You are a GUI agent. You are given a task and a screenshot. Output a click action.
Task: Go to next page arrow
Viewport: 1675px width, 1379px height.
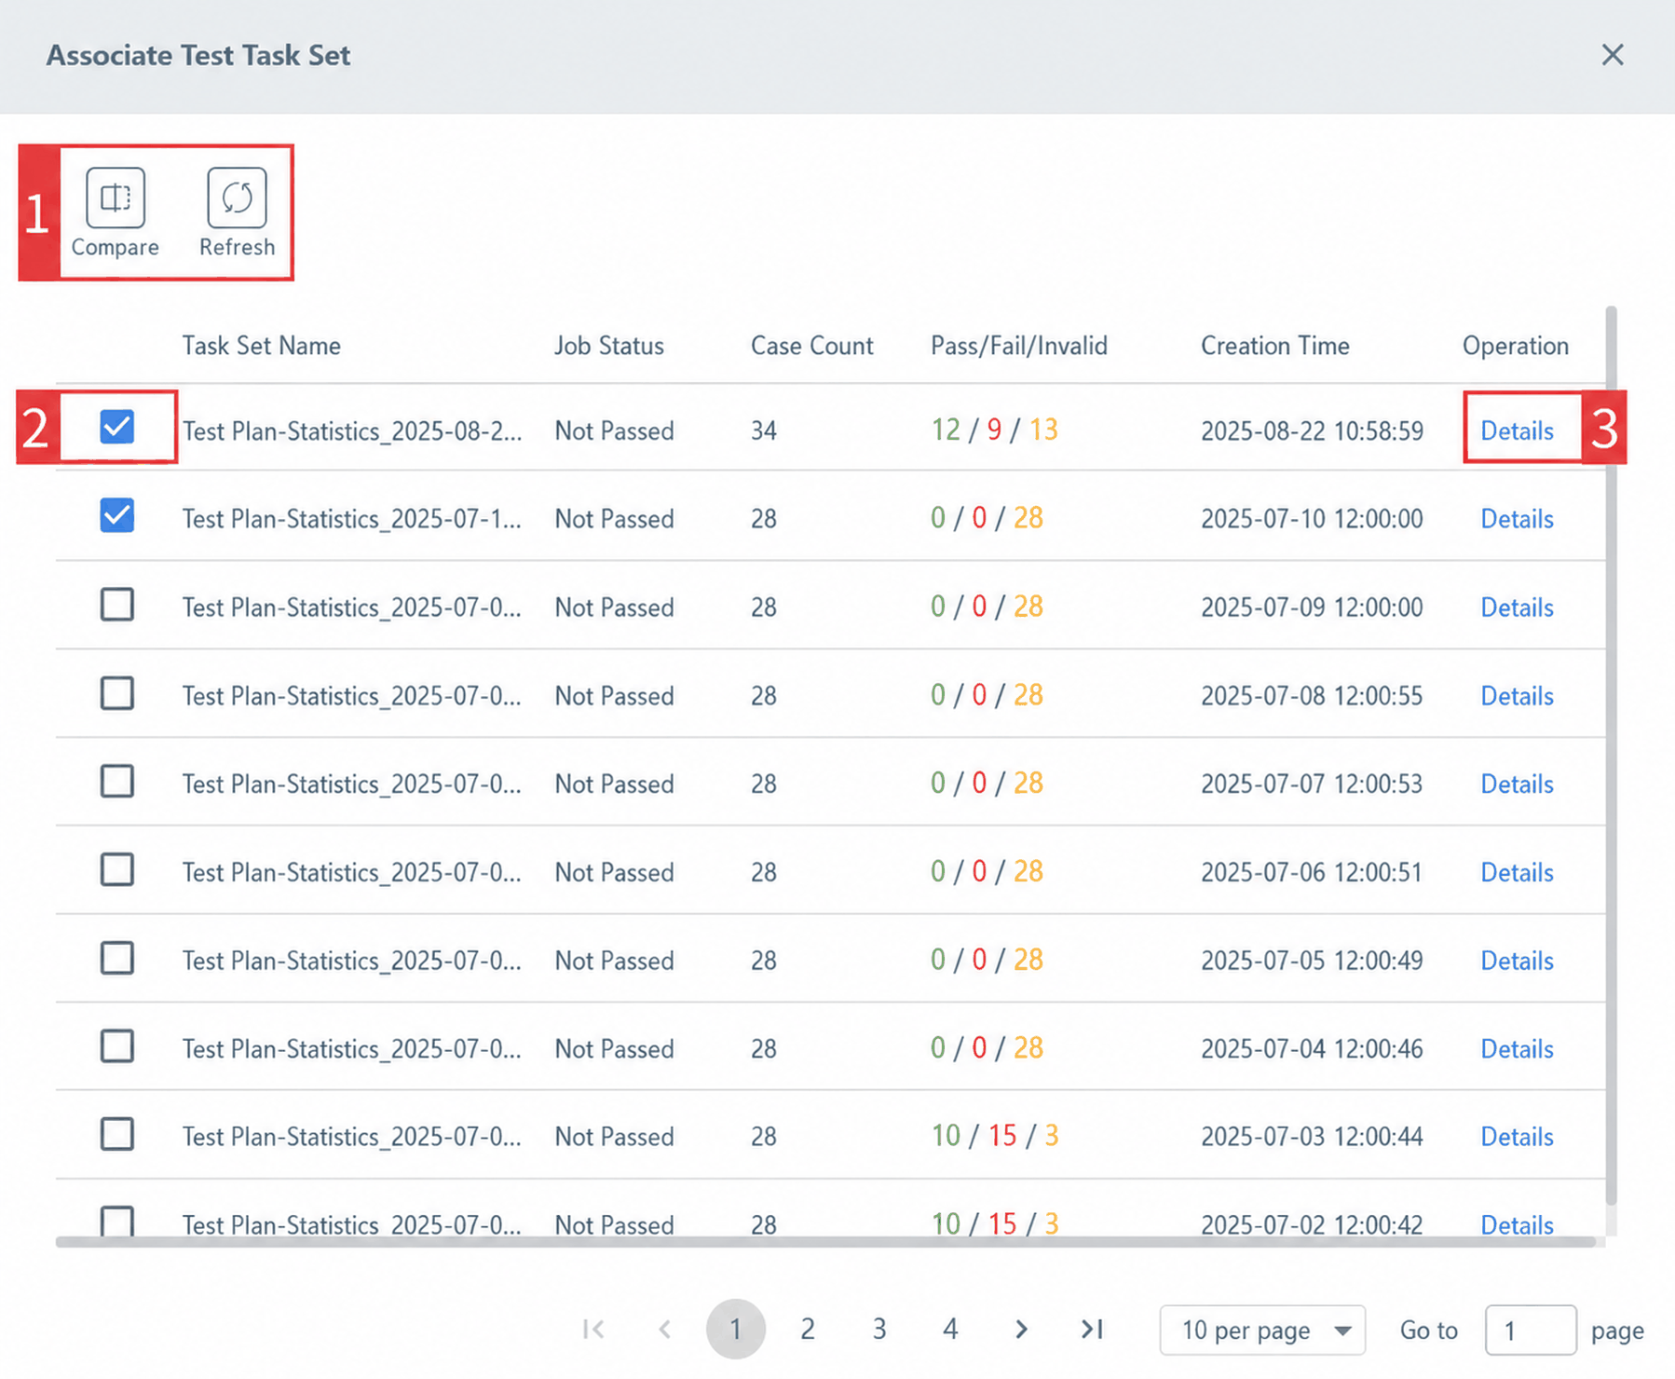(x=1021, y=1329)
